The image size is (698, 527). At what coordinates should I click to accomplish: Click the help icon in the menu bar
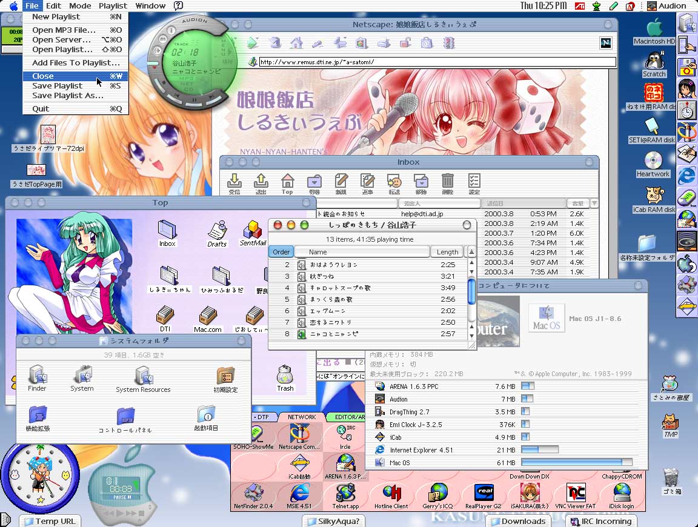click(178, 6)
